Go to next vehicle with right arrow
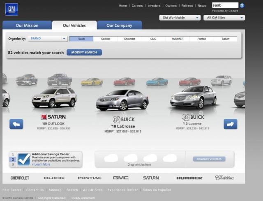The image size is (263, 201). tap(230, 124)
